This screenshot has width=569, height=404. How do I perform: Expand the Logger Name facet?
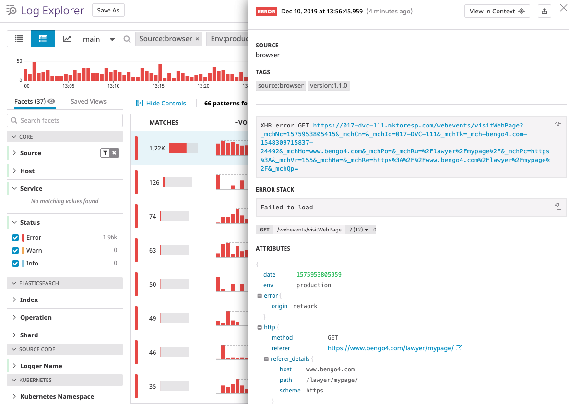[x=14, y=366]
